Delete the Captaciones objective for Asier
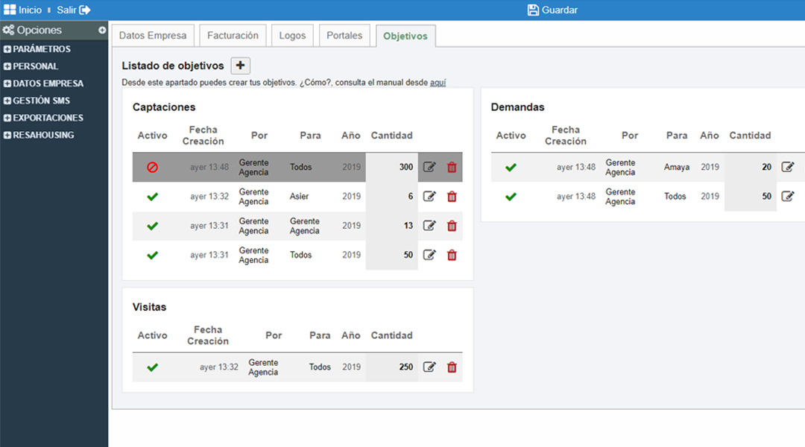Image resolution: width=805 pixels, height=447 pixels. click(452, 197)
